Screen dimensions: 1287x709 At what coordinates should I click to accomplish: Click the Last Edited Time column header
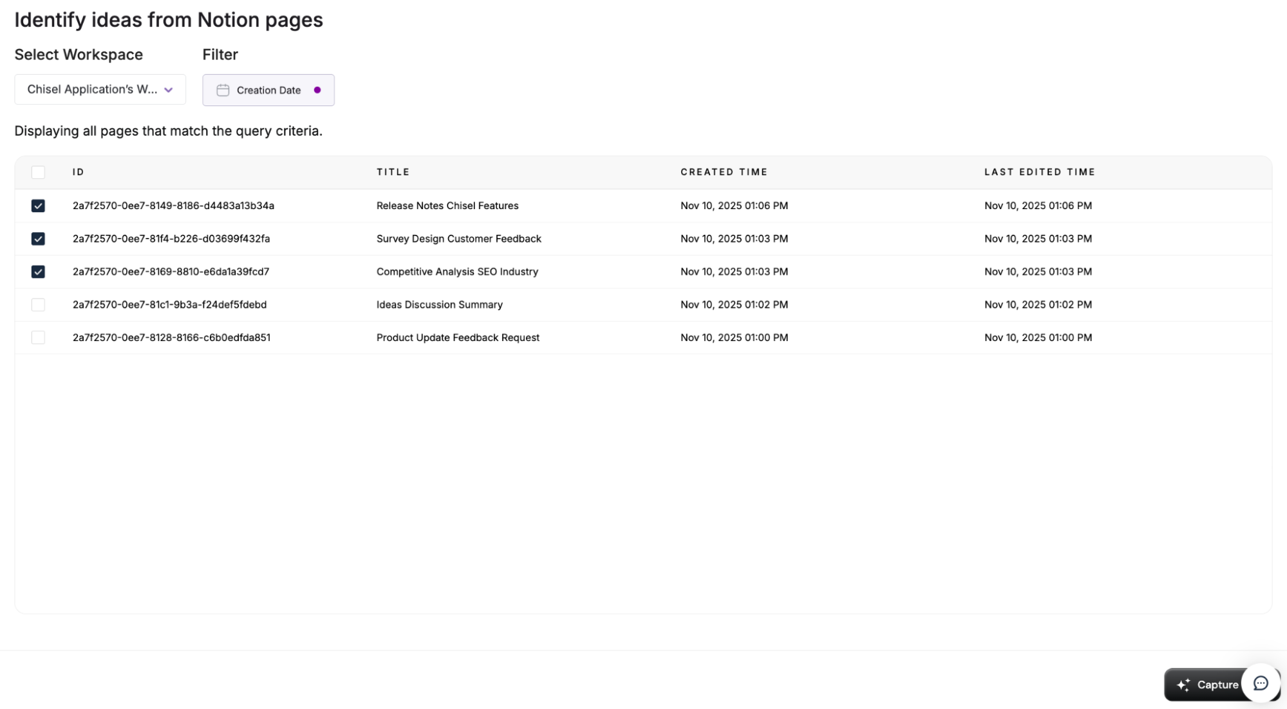coord(1039,172)
